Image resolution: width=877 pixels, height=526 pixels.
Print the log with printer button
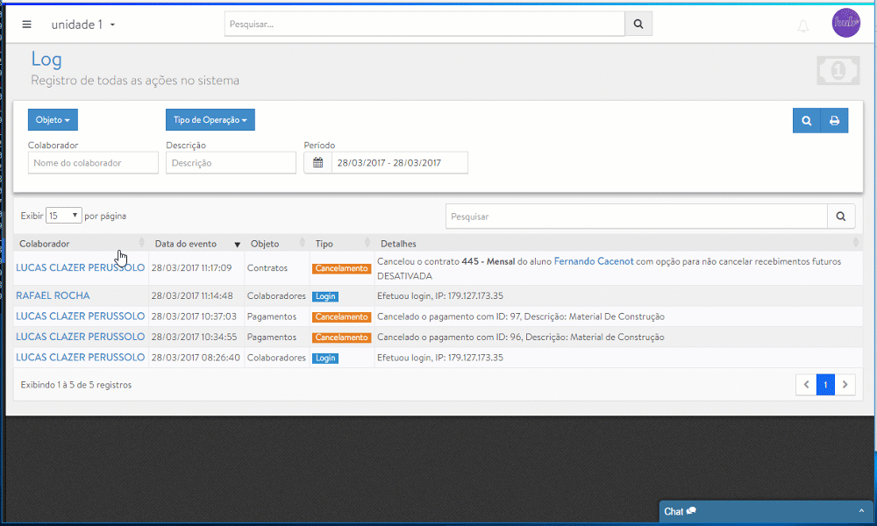pos(834,120)
